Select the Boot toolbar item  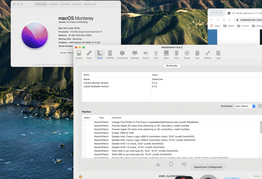click(100, 55)
